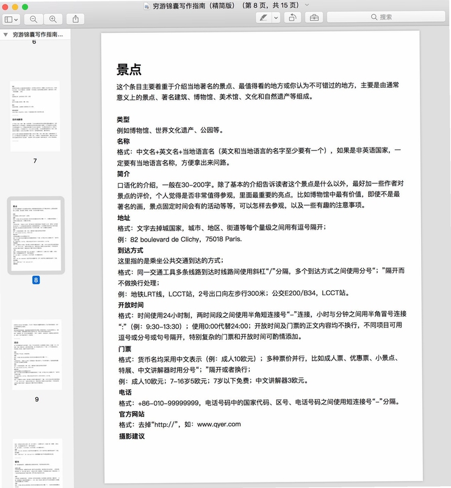
Task: Click the 类型 section heading
Action: 123,120
